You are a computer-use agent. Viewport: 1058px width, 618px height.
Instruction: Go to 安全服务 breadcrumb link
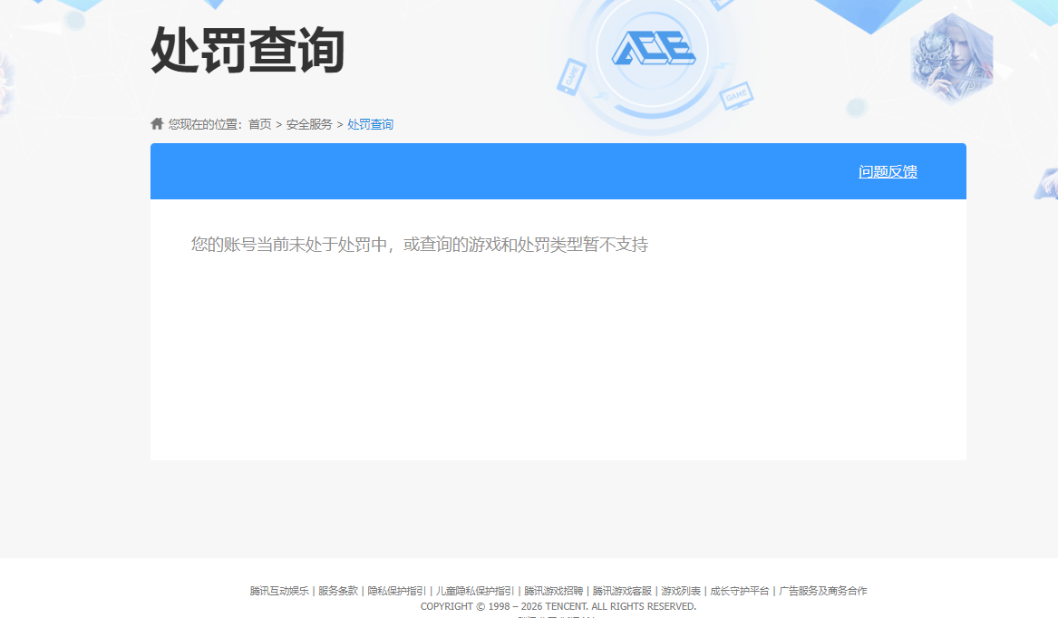(x=309, y=124)
